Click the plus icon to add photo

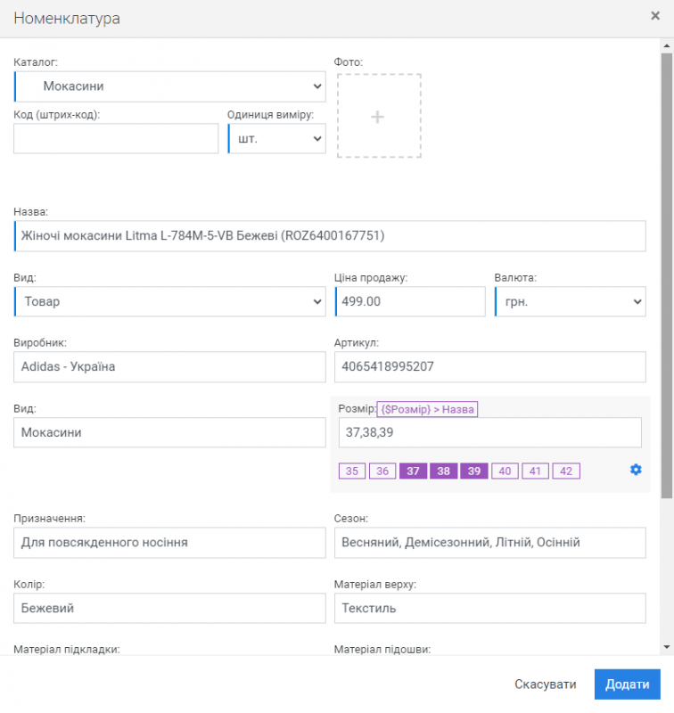pos(378,117)
